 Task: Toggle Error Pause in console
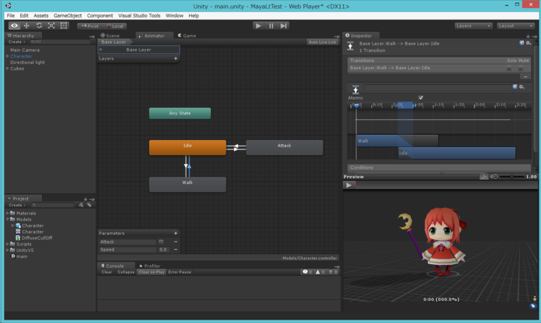[179, 272]
